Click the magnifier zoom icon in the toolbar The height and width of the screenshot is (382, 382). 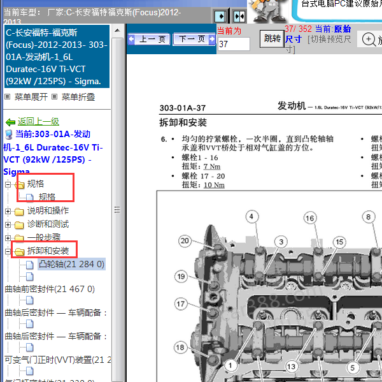pos(369,40)
